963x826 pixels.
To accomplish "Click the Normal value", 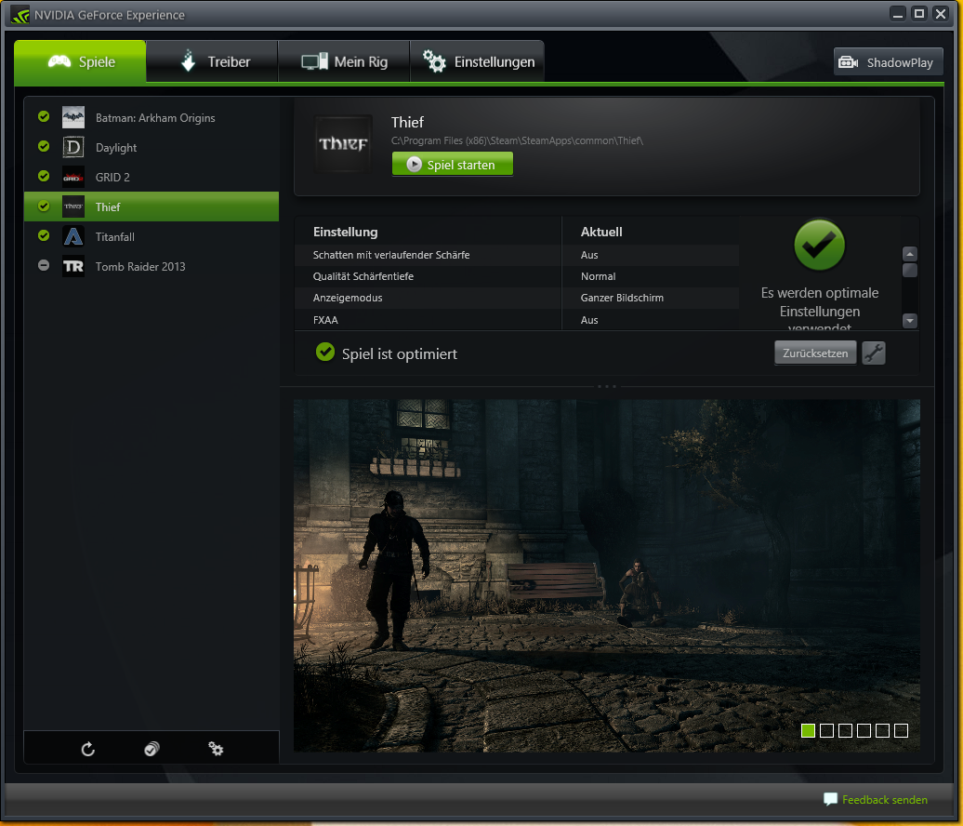I will pyautogui.click(x=598, y=276).
